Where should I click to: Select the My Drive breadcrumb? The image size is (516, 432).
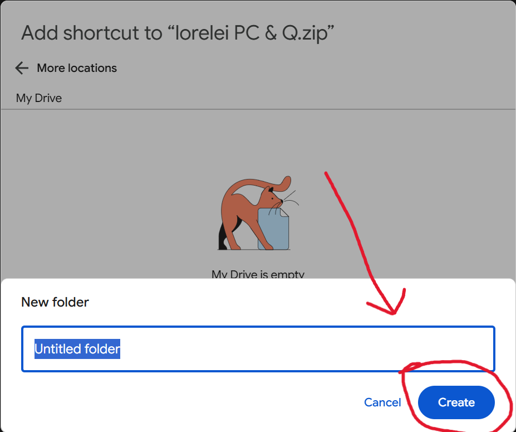(39, 98)
